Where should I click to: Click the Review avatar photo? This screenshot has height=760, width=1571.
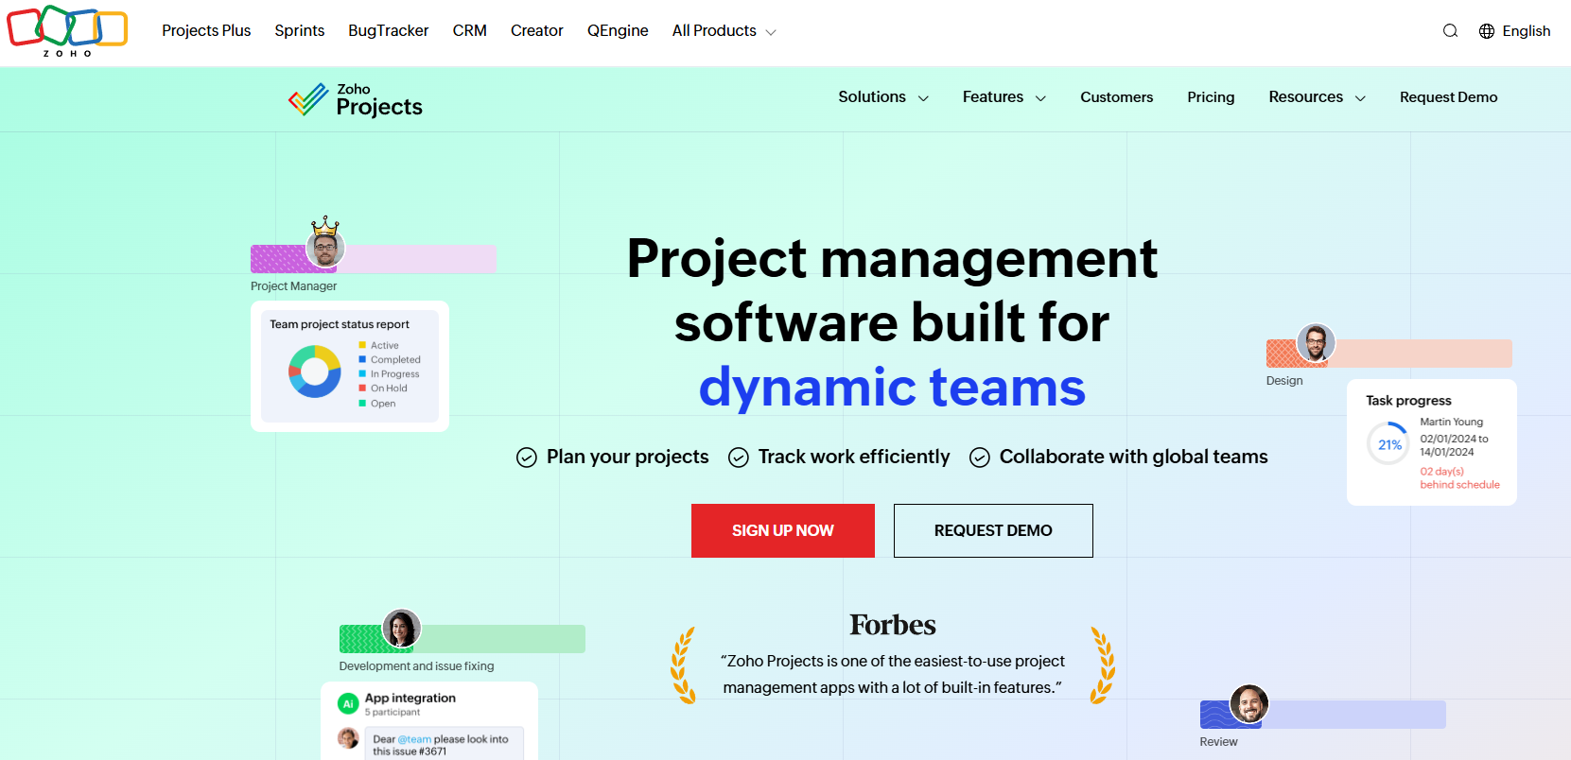[x=1249, y=704]
